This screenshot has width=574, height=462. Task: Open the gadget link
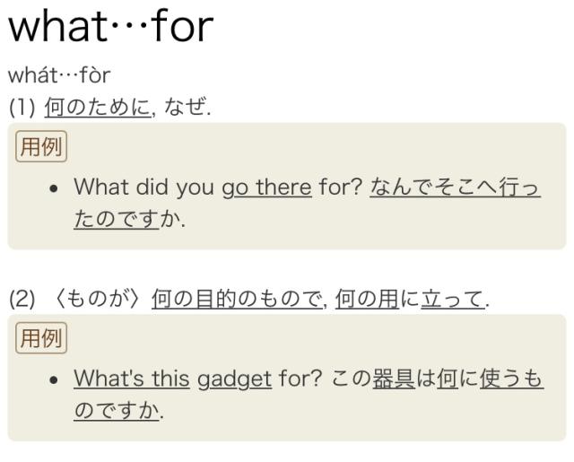pyautogui.click(x=235, y=379)
